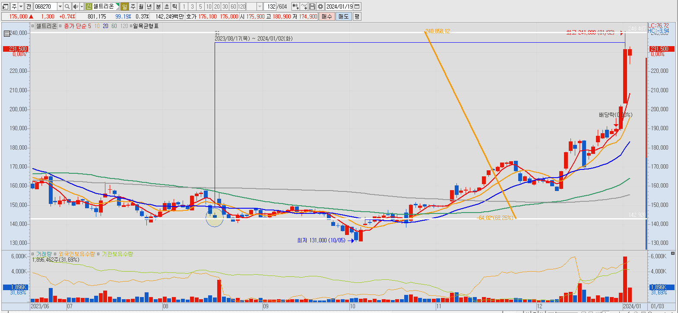This screenshot has height=313, width=678.
Task: Click the square marker before 외국인보유수량
Action: 55,254
